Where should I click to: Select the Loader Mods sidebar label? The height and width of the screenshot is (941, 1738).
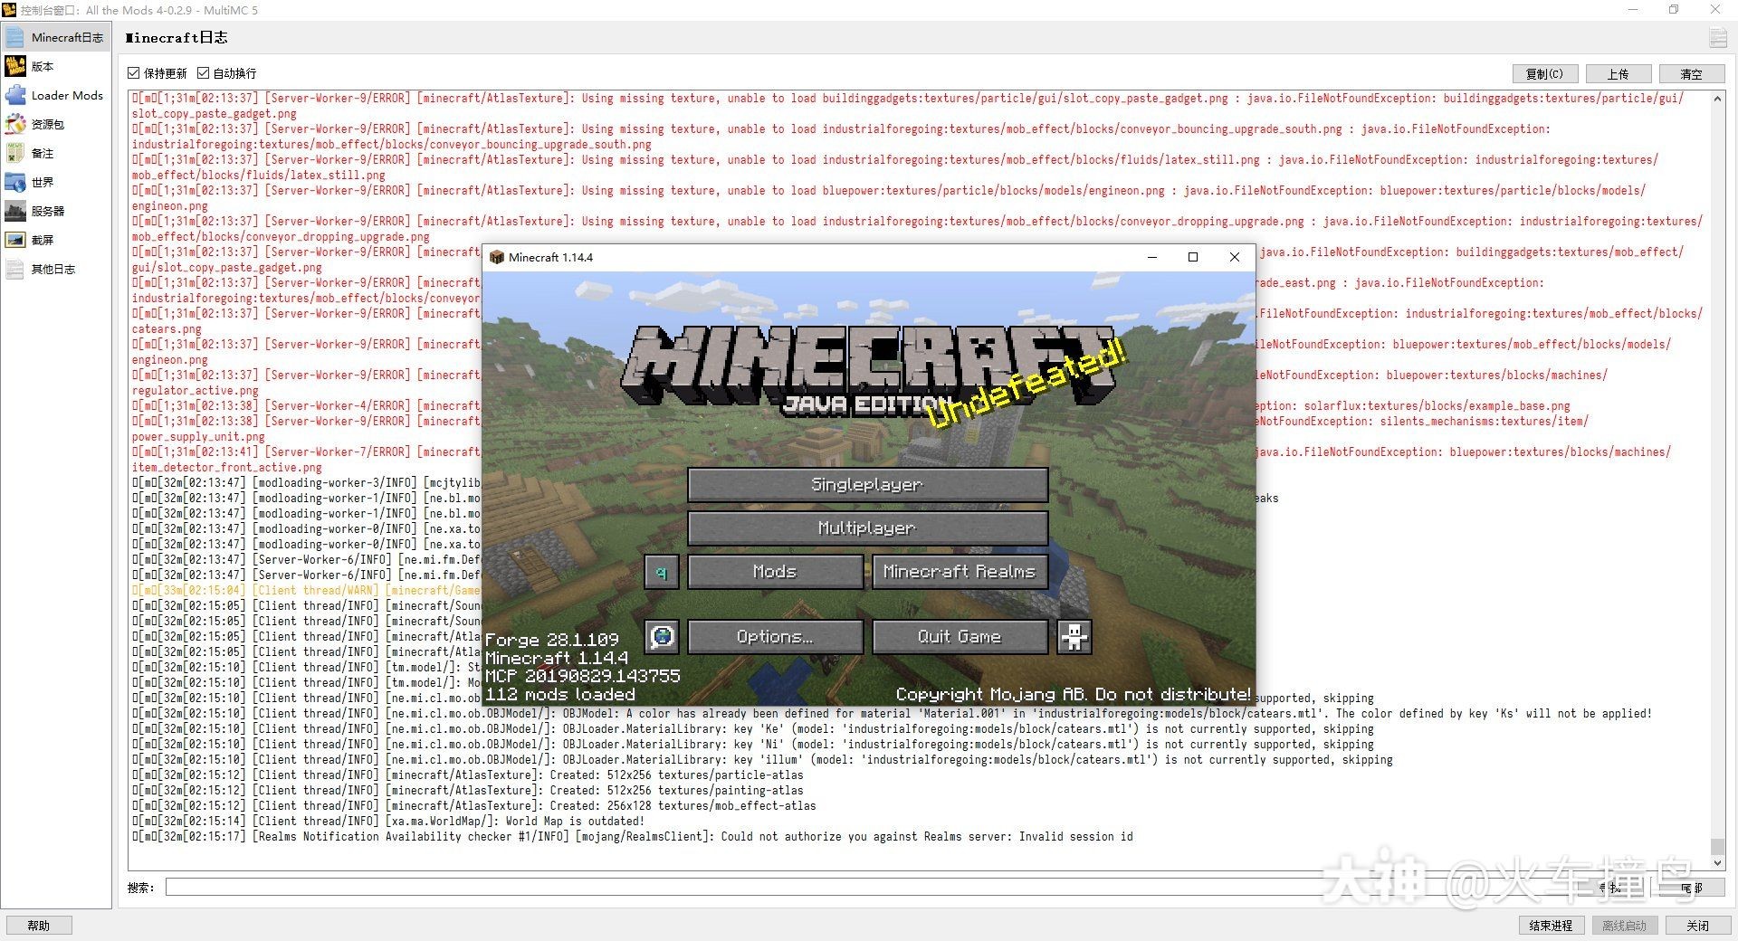67,95
